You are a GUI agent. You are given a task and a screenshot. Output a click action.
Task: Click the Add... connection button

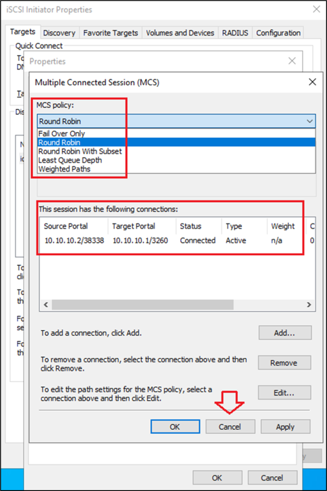[285, 332]
